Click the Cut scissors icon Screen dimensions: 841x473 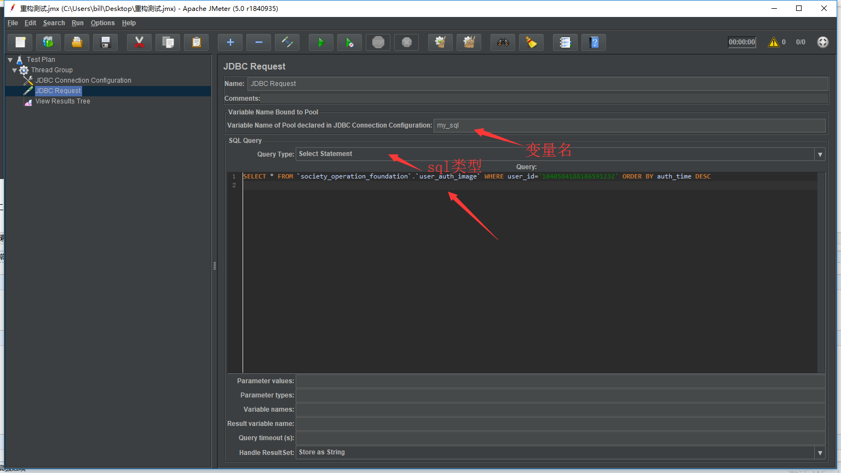coord(140,42)
